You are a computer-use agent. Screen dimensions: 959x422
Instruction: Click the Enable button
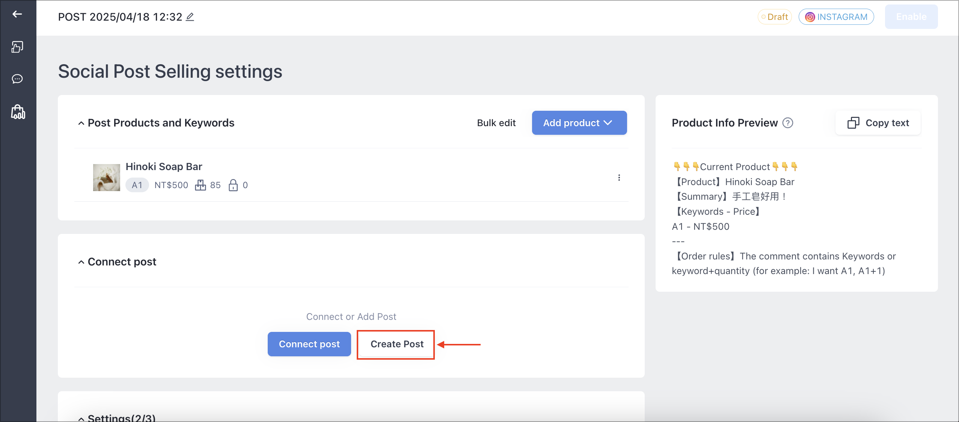pyautogui.click(x=911, y=17)
